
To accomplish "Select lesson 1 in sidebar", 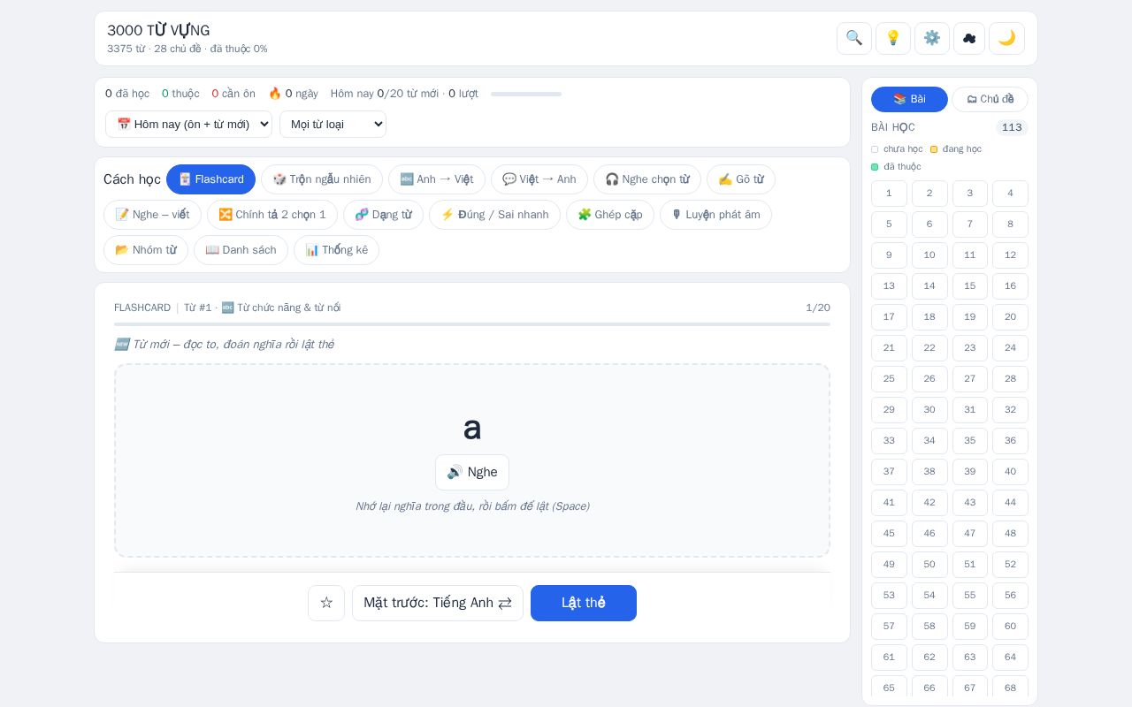I will click(889, 194).
